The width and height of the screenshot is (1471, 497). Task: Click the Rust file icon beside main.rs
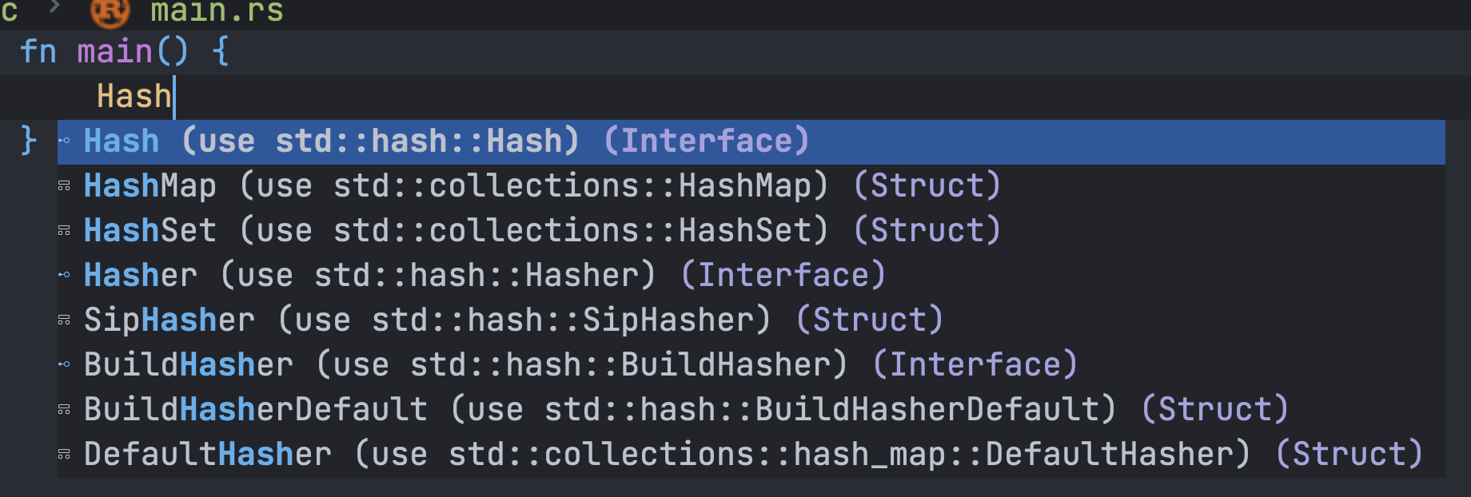pyautogui.click(x=110, y=12)
